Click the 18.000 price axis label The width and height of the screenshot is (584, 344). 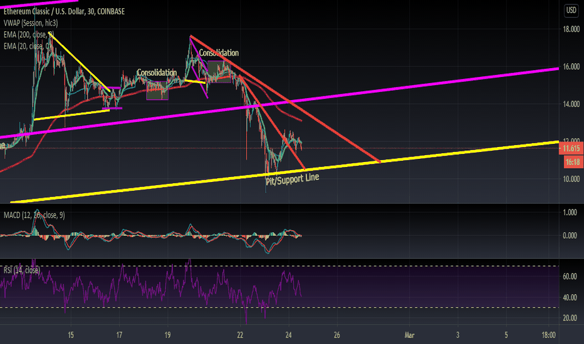tap(571, 29)
